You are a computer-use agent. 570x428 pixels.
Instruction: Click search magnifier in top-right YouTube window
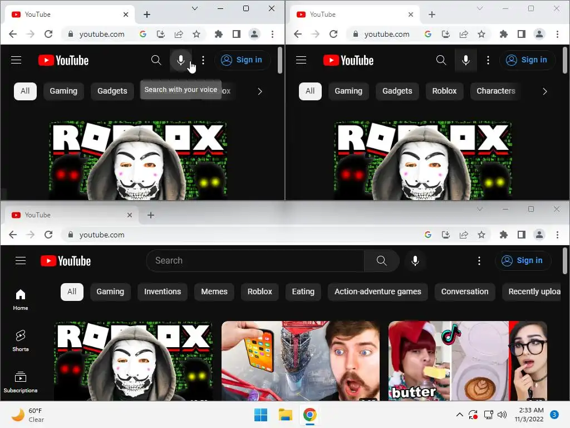tap(441, 60)
